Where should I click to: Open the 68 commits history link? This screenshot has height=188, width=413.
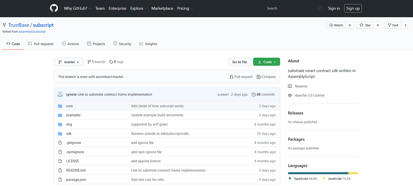click(263, 94)
